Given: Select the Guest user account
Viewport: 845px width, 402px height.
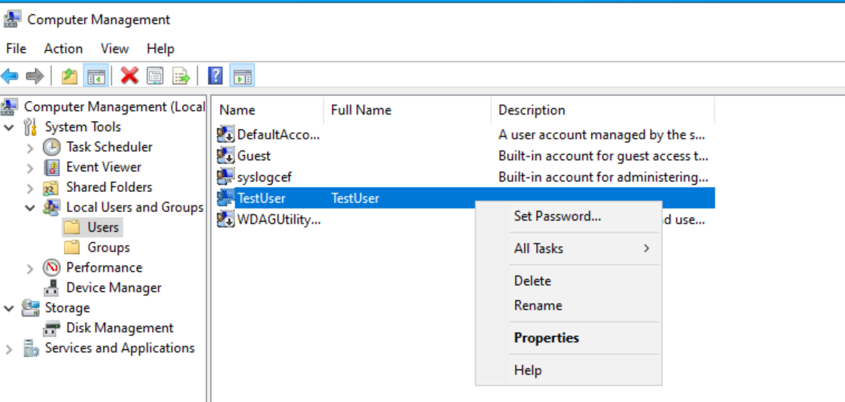Looking at the screenshot, I should pyautogui.click(x=254, y=156).
